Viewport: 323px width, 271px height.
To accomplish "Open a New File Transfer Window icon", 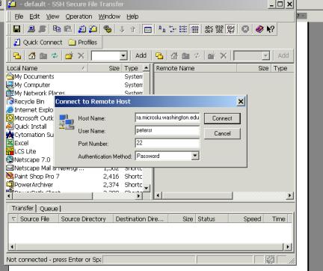I will (93, 29).
